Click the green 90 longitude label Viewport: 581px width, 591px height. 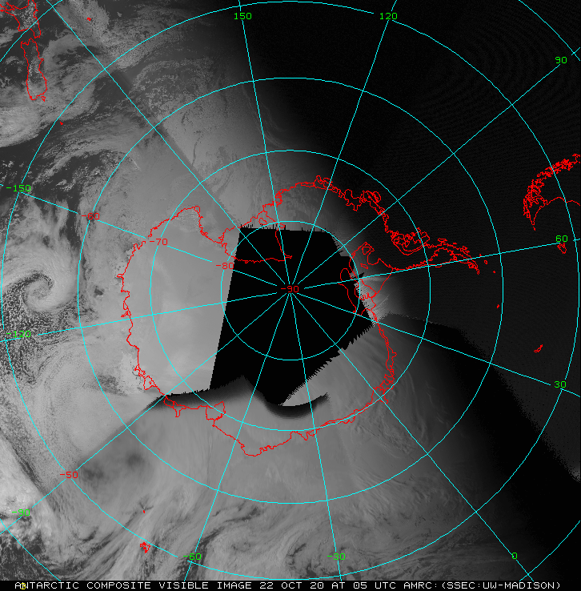point(561,60)
